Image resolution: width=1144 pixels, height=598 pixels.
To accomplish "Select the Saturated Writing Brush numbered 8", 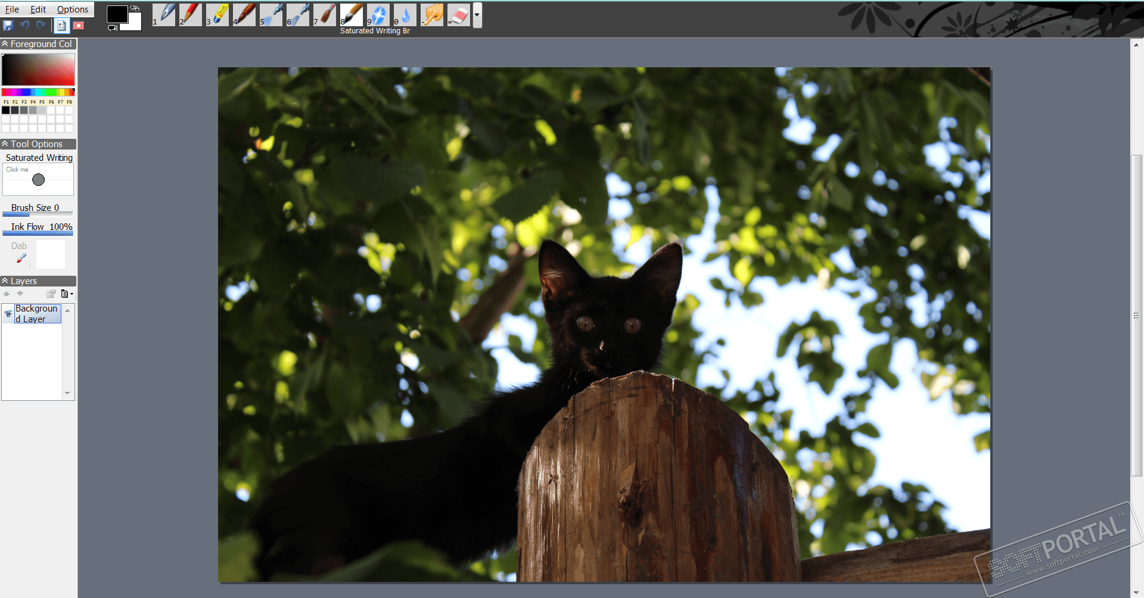I will (352, 15).
